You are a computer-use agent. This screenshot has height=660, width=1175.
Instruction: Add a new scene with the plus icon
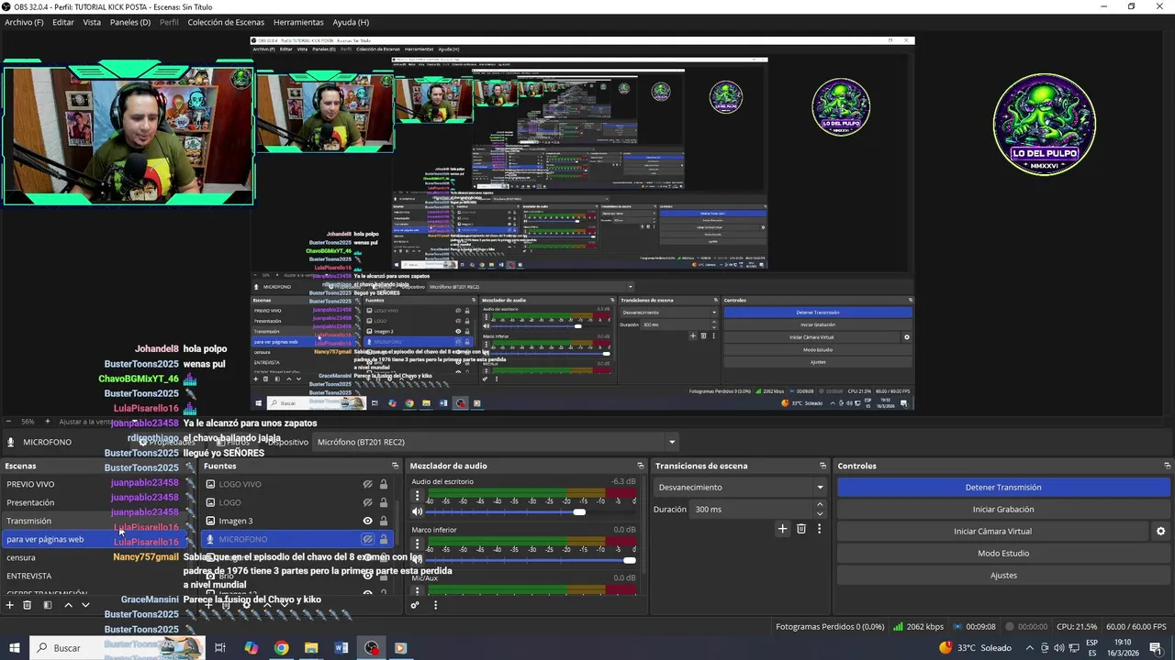pyautogui.click(x=10, y=605)
